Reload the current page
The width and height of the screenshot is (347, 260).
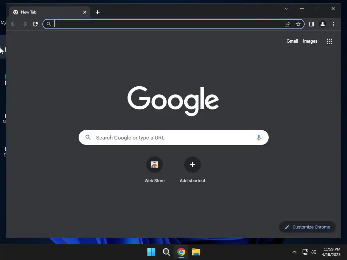click(35, 24)
